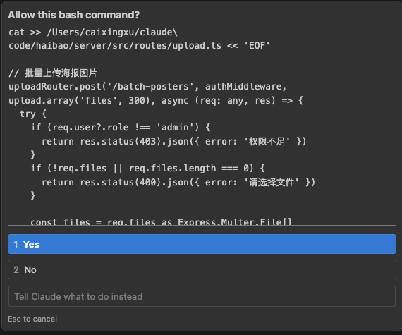
Task: Click the number 2 beside No
Action: pyautogui.click(x=16, y=269)
